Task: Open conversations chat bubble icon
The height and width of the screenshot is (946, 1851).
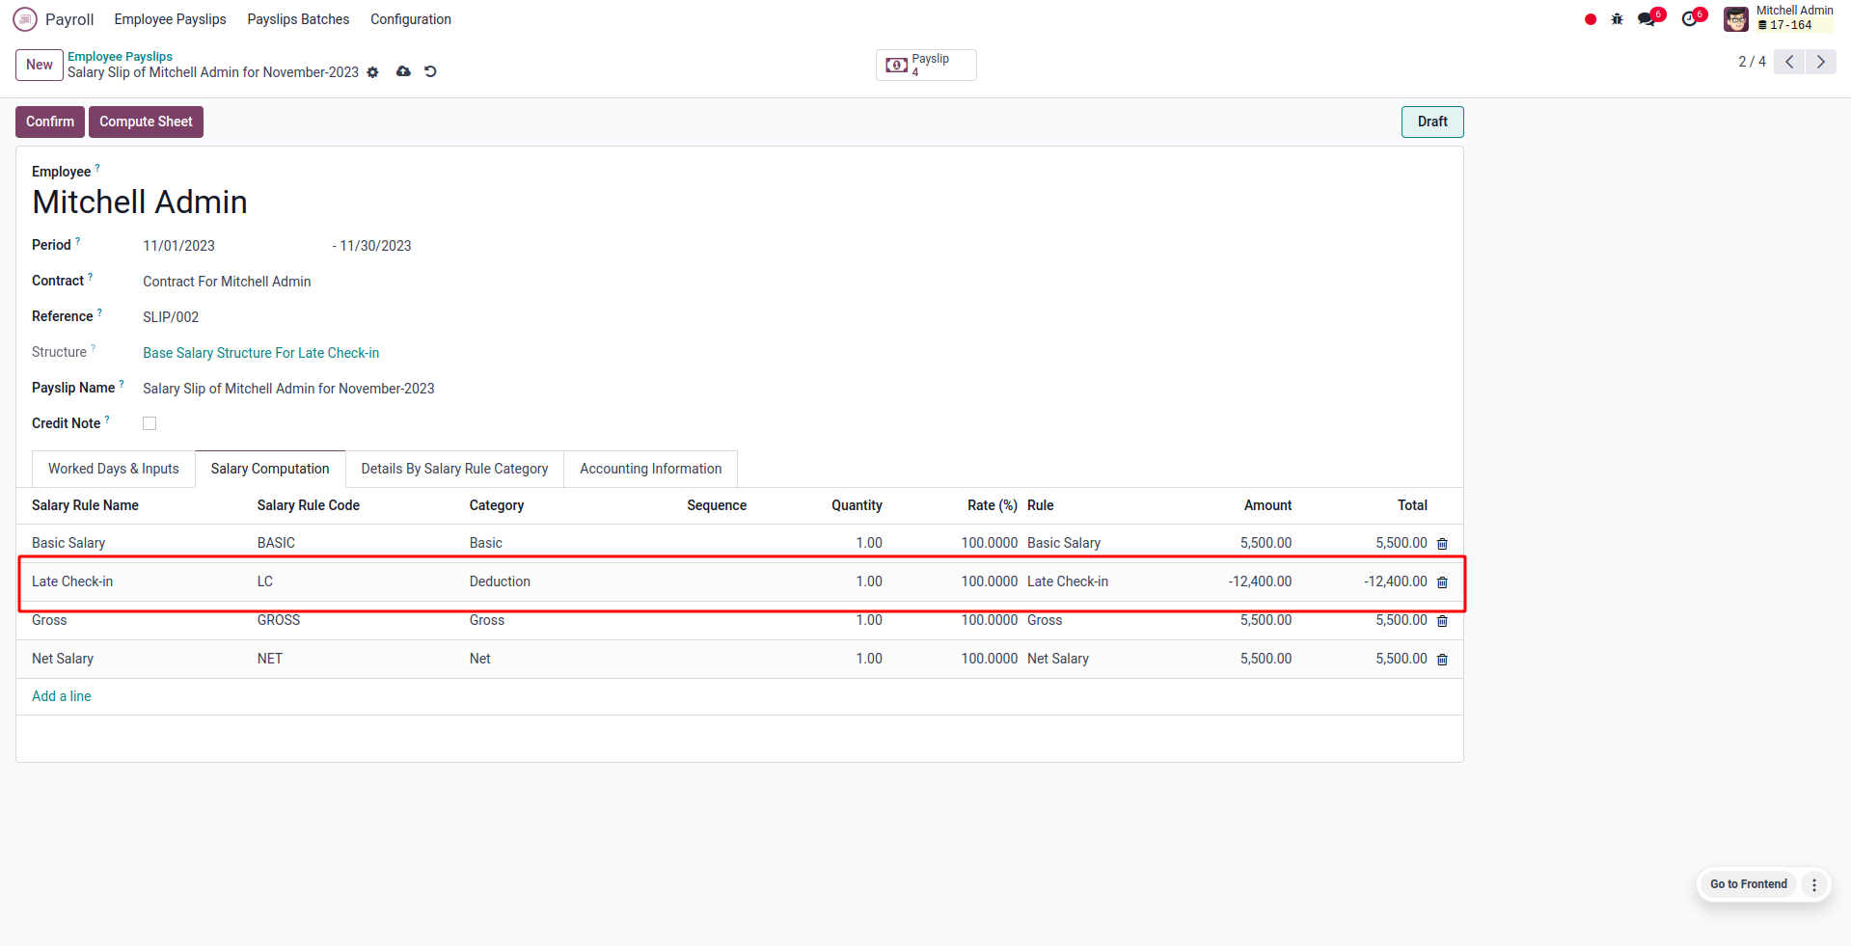Action: click(x=1647, y=19)
